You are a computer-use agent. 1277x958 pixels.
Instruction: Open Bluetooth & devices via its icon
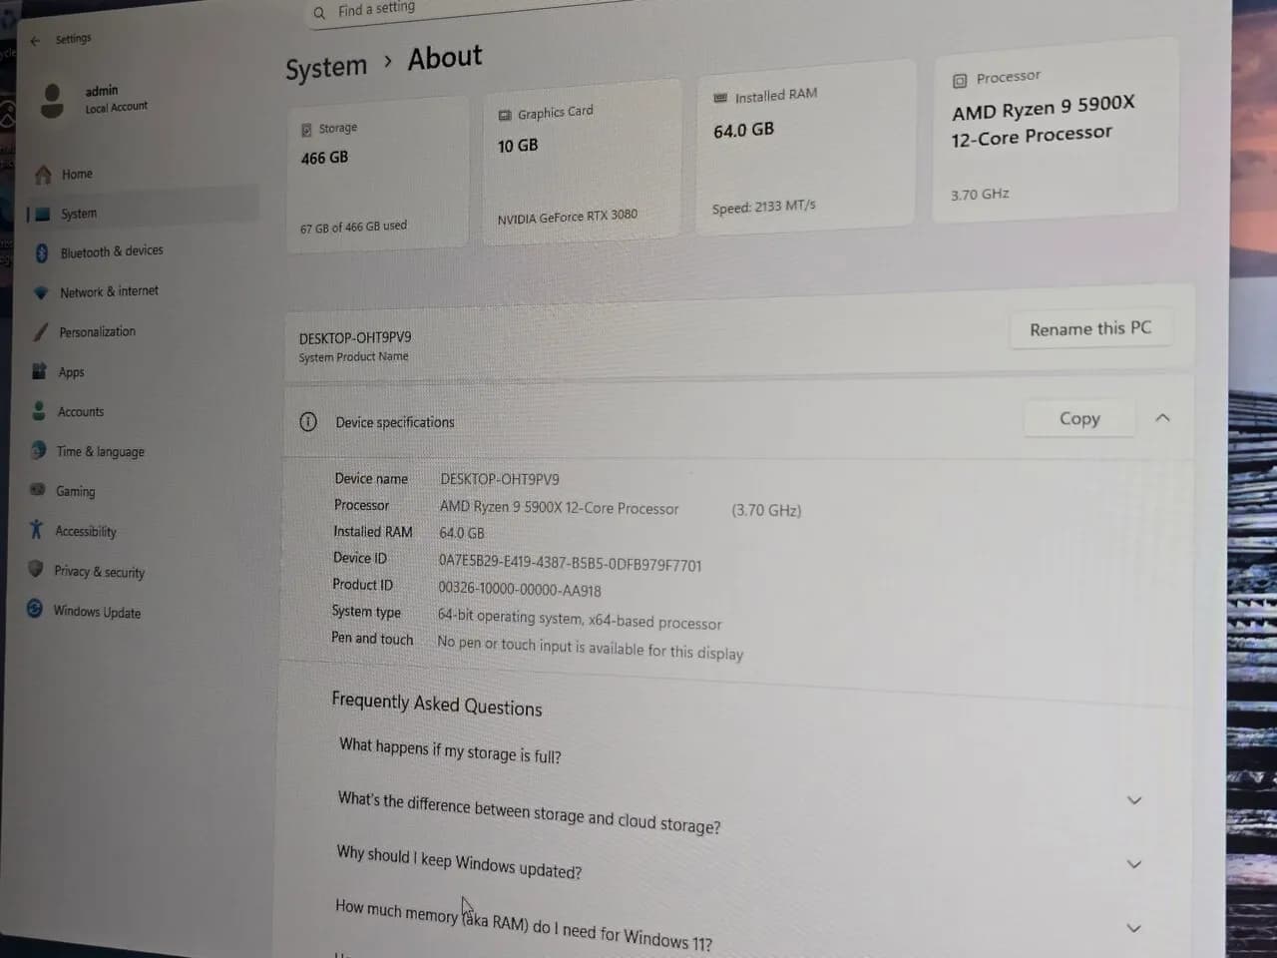point(42,253)
